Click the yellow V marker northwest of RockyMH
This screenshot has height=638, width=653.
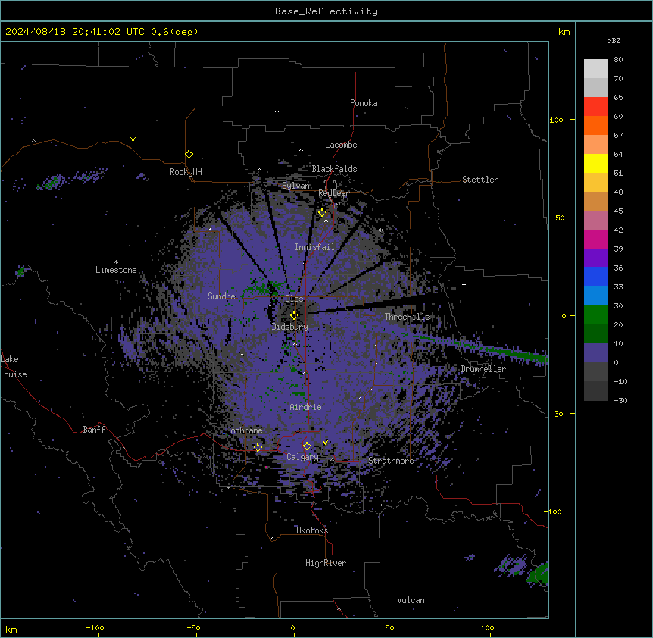133,139
